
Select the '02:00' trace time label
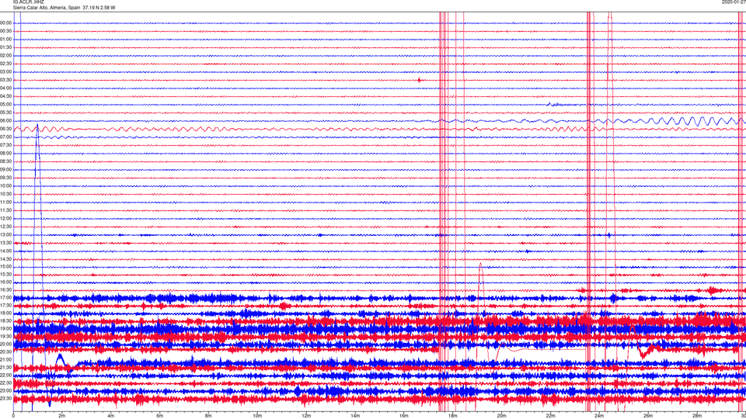point(5,56)
